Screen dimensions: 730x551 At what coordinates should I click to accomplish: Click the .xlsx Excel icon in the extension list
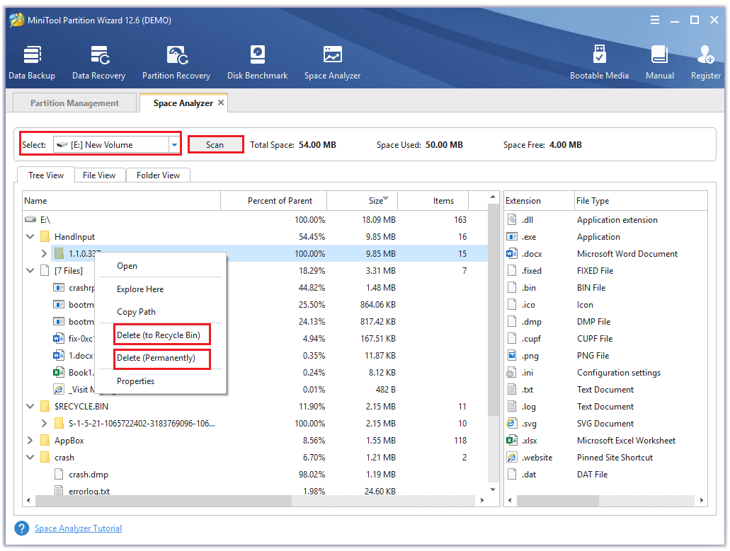point(512,441)
